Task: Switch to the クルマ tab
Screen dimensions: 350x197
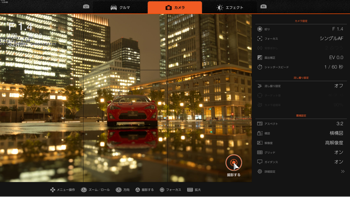Action: click(120, 8)
